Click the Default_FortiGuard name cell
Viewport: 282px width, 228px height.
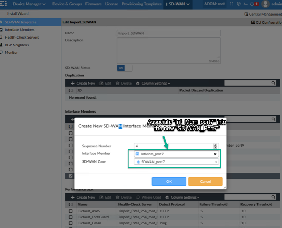click(x=94, y=217)
